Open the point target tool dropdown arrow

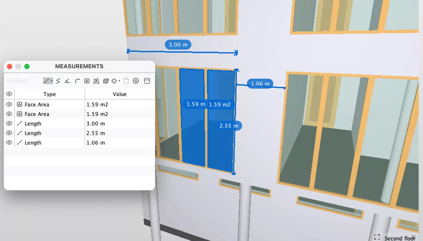tap(119, 81)
